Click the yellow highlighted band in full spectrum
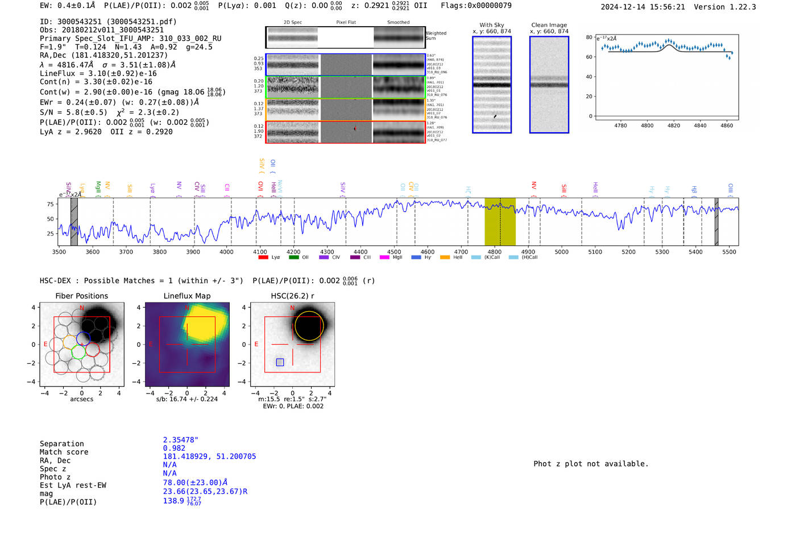796x541 pixels. click(x=500, y=222)
